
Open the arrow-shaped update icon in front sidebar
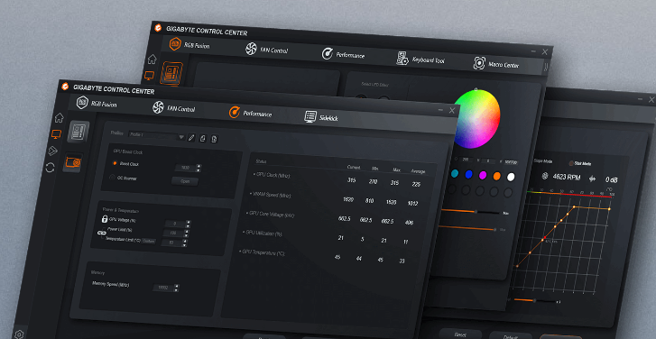pyautogui.click(x=52, y=151)
